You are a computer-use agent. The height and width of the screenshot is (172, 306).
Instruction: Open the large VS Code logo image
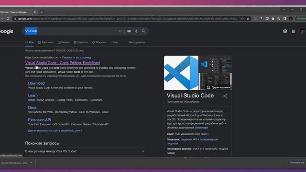point(181,73)
